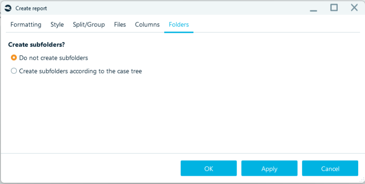Viewport: 365px width, 184px height.
Task: Close the Create report window
Action: point(354,8)
